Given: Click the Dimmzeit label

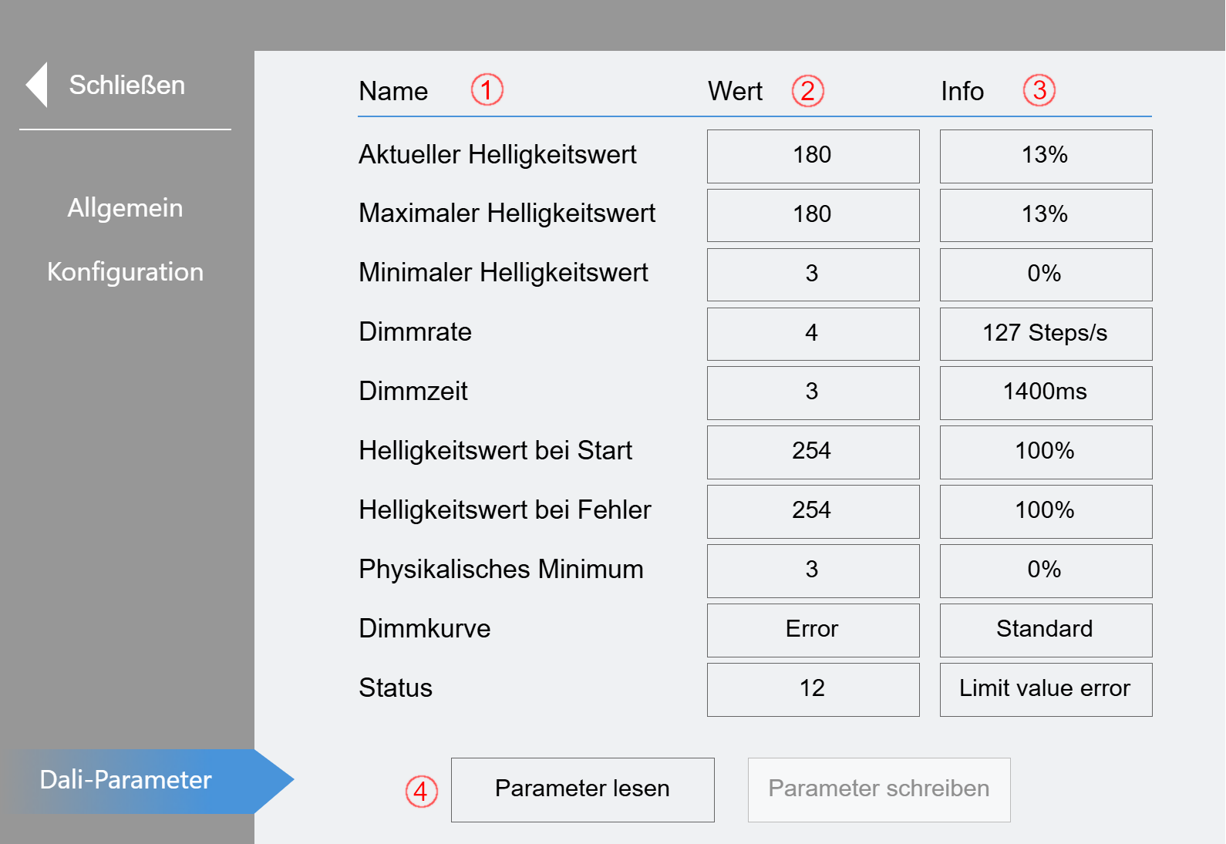Looking at the screenshot, I should coord(413,392).
